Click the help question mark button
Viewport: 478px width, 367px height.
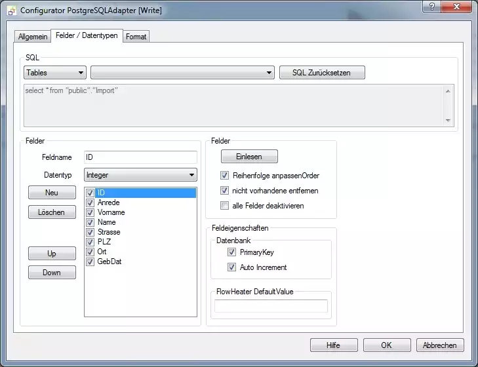[431, 7]
